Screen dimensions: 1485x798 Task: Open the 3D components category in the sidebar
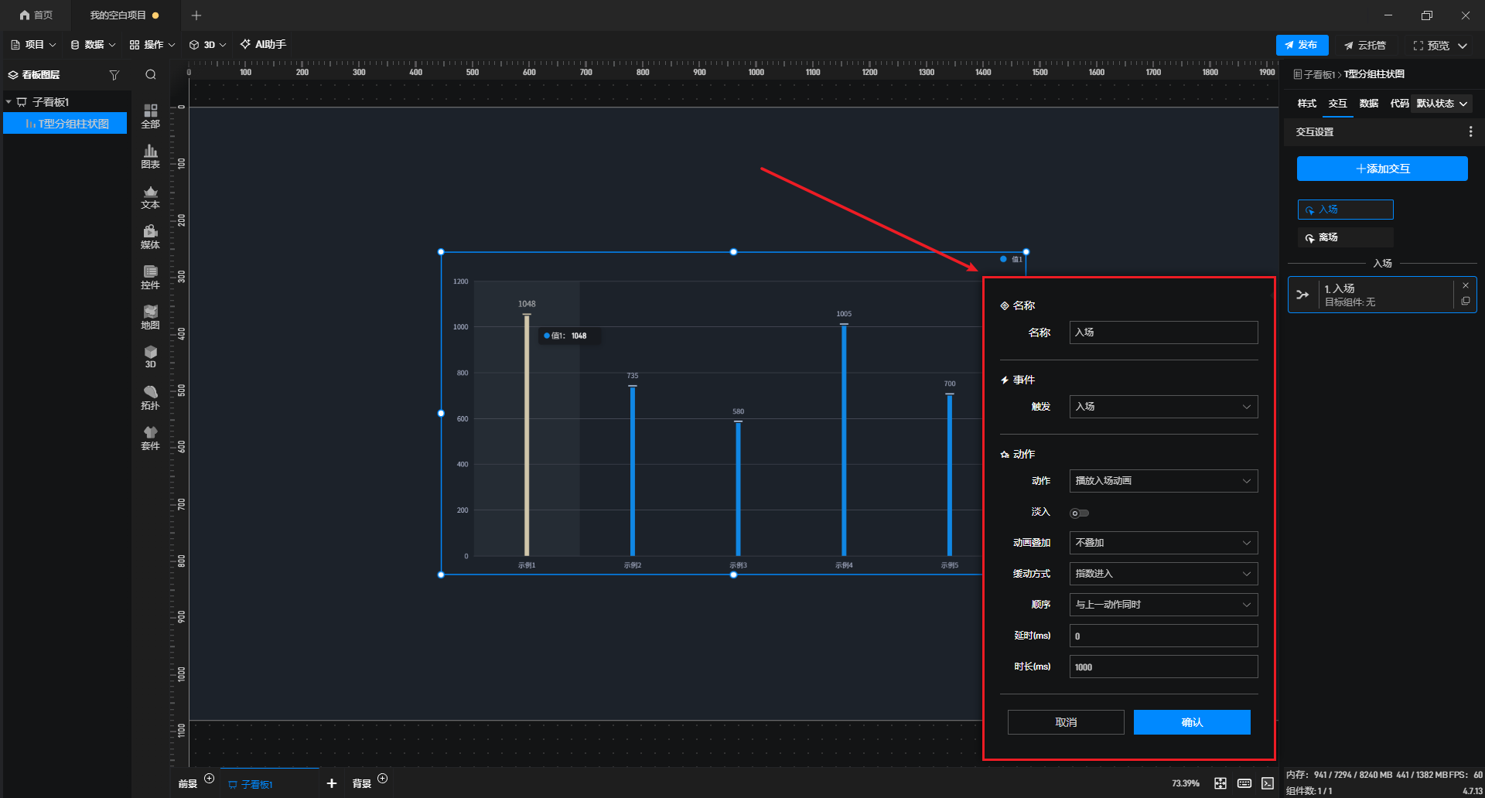click(150, 356)
